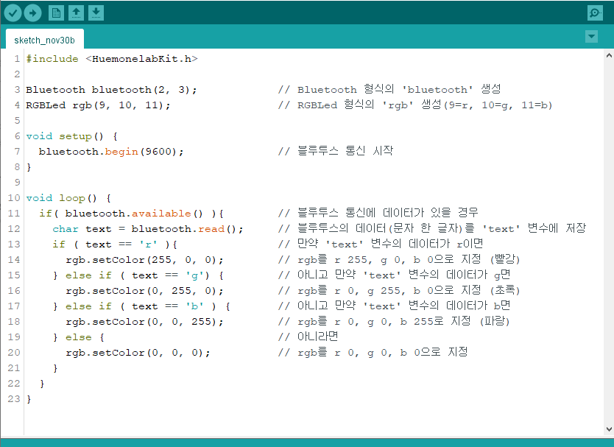
Task: Click 'void setup()' on line 6
Action: click(65, 136)
